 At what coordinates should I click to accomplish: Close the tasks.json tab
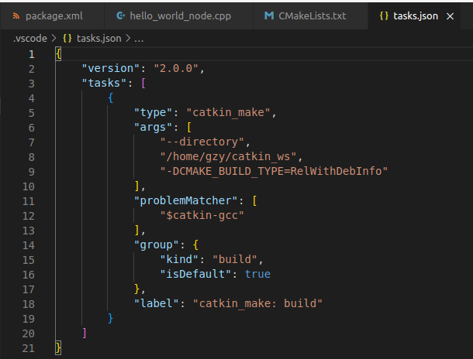[450, 16]
